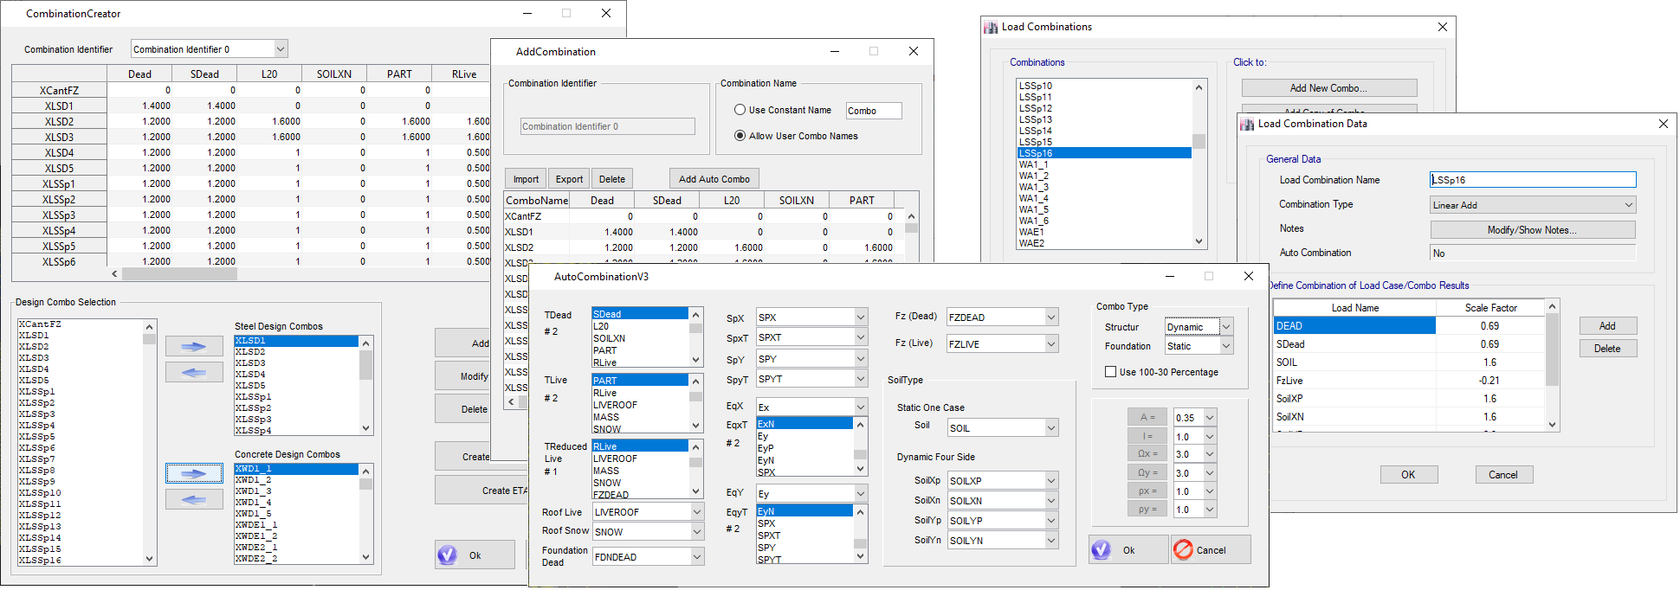Click the Load Combination Name input field
Image resolution: width=1680 pixels, height=590 pixels.
point(1532,180)
